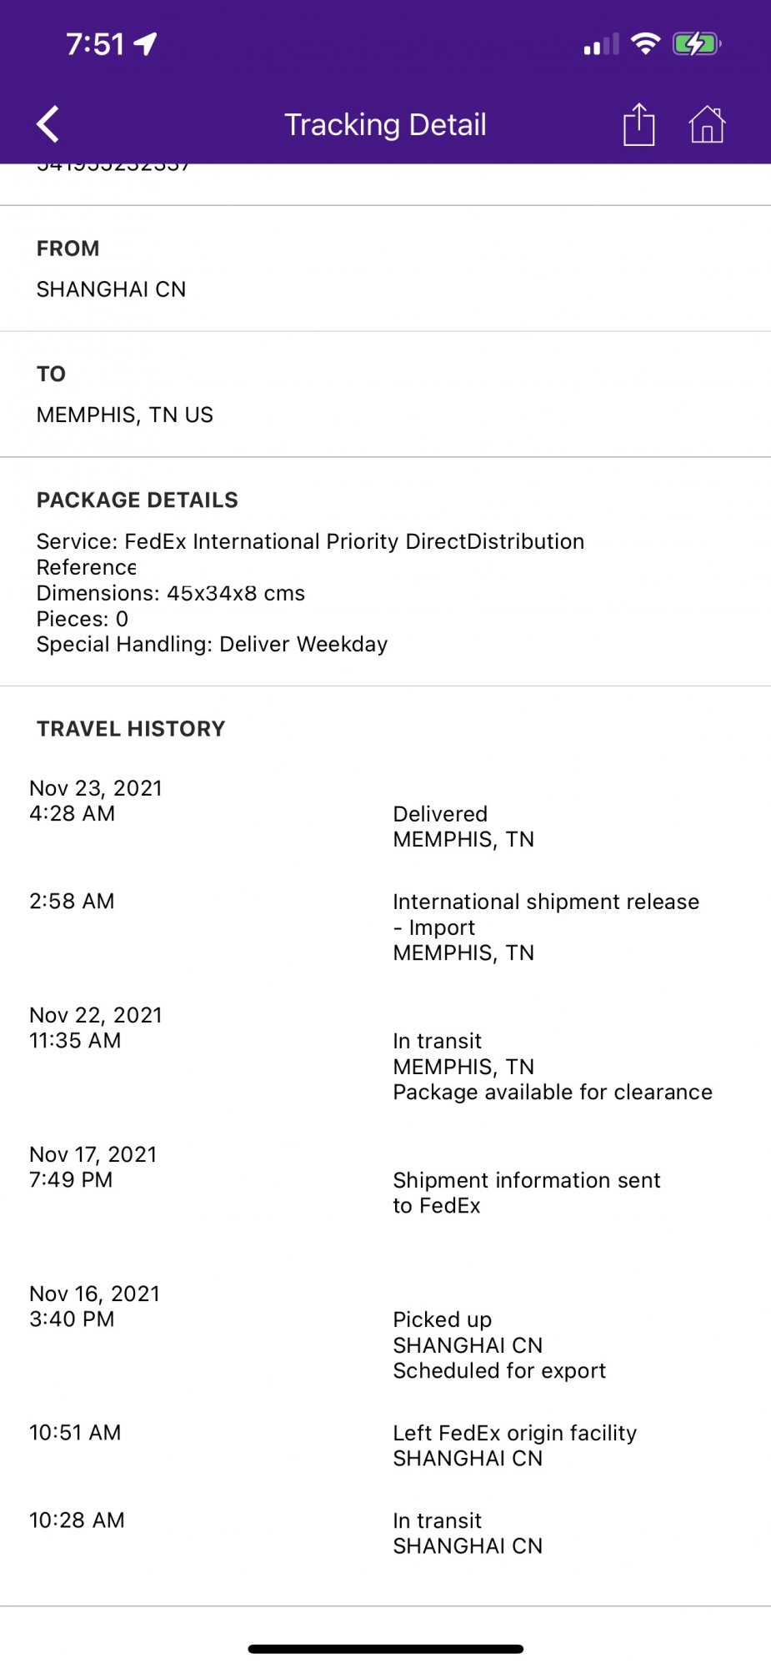Tap the back chevron arrow
The width and height of the screenshot is (771, 1668).
click(48, 124)
